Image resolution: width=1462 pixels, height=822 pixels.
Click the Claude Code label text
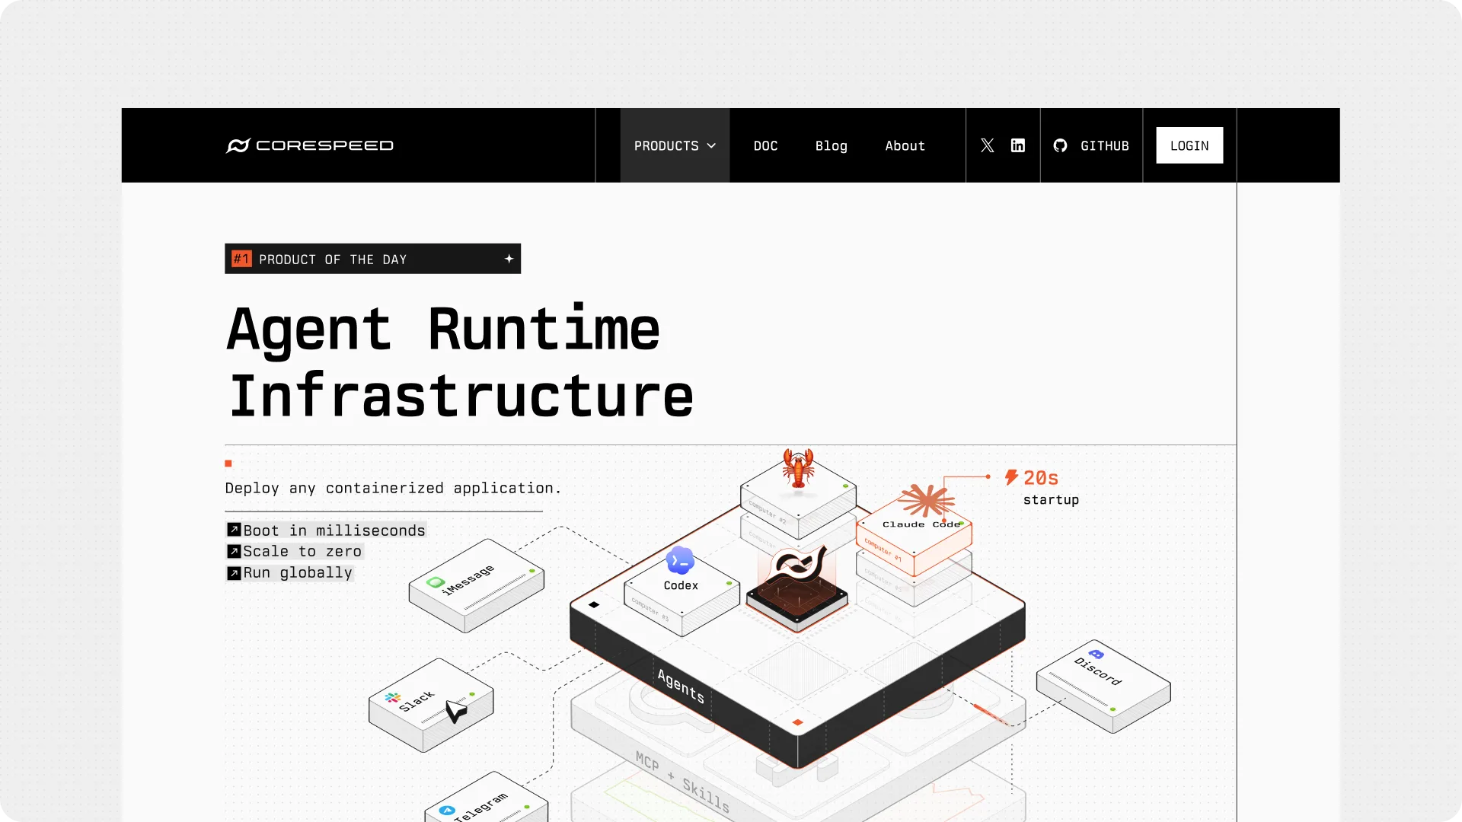(921, 524)
